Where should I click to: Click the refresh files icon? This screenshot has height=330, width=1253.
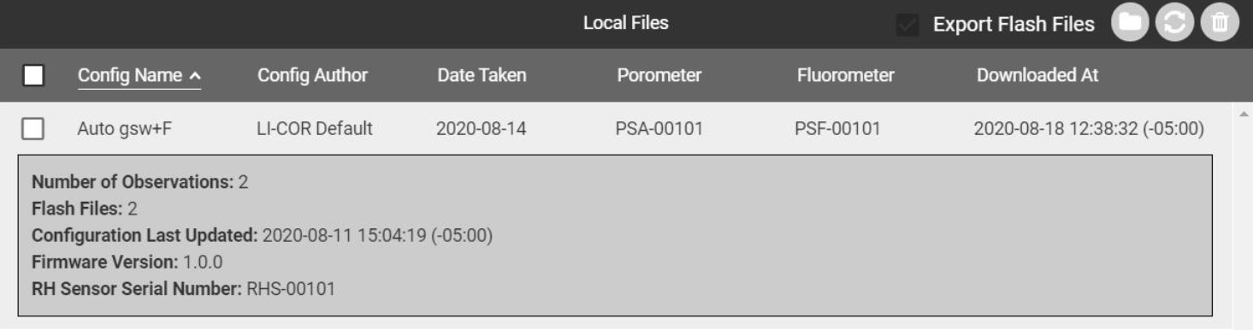1174,24
